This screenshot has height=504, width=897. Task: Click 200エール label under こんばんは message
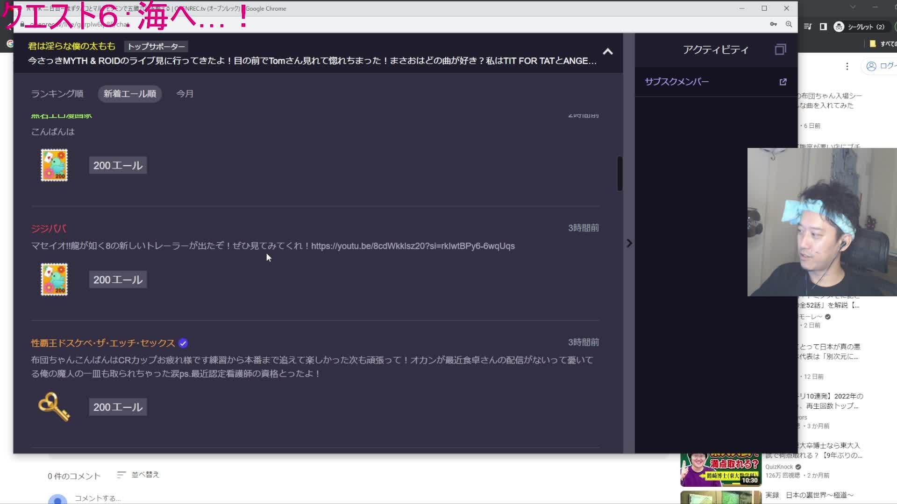pos(118,166)
